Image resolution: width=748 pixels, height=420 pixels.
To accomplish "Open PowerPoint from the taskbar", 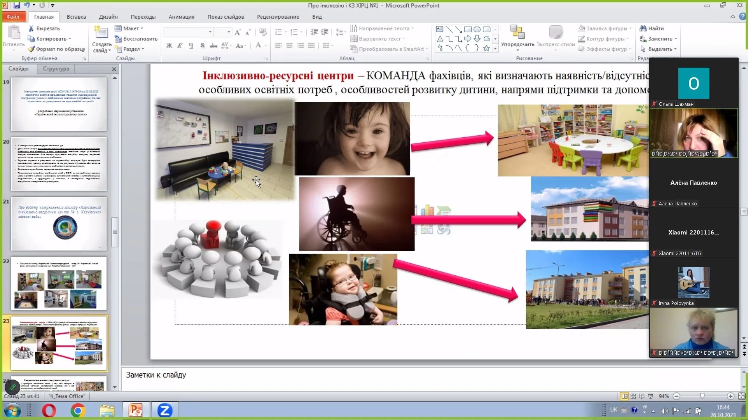I will coord(136,410).
